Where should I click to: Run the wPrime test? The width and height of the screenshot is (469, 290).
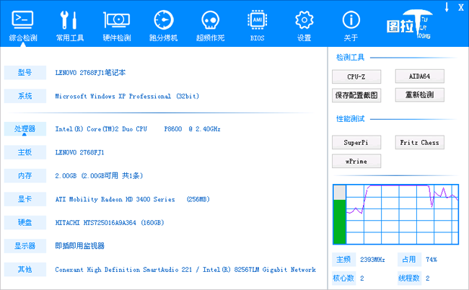point(356,161)
